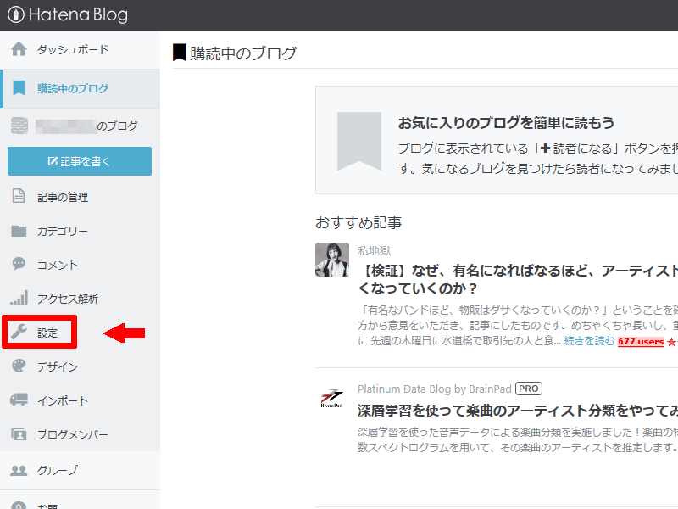Click the BrainPad logo thumbnail
The width and height of the screenshot is (678, 509).
pos(331,398)
